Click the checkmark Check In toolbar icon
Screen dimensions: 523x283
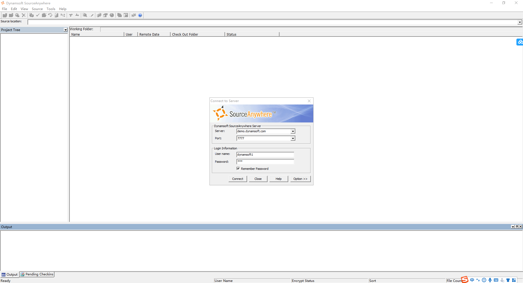[x=38, y=15]
